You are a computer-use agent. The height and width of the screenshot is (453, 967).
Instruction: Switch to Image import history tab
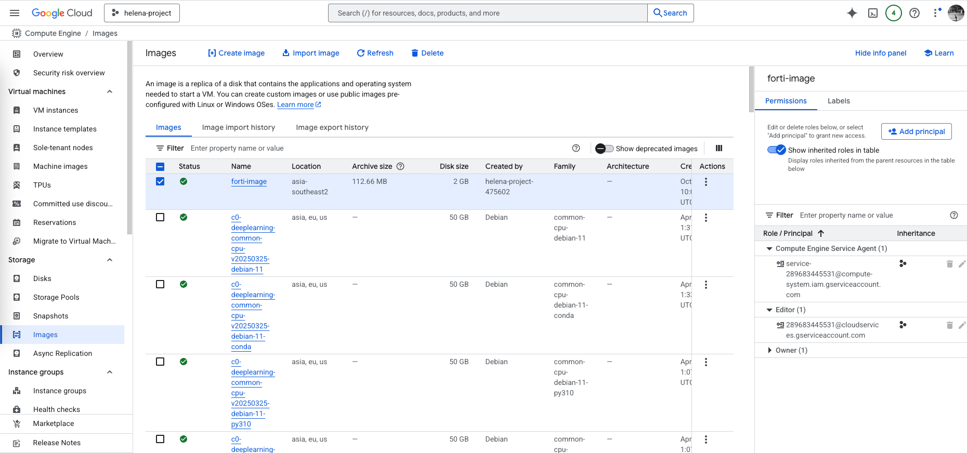click(238, 127)
